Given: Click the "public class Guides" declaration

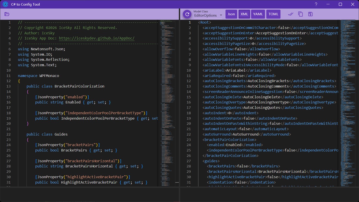Looking at the screenshot, I should click(x=47, y=134).
